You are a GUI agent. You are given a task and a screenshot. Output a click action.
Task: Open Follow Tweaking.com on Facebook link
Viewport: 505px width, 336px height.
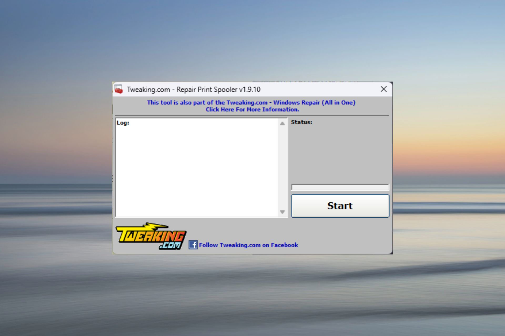point(248,245)
